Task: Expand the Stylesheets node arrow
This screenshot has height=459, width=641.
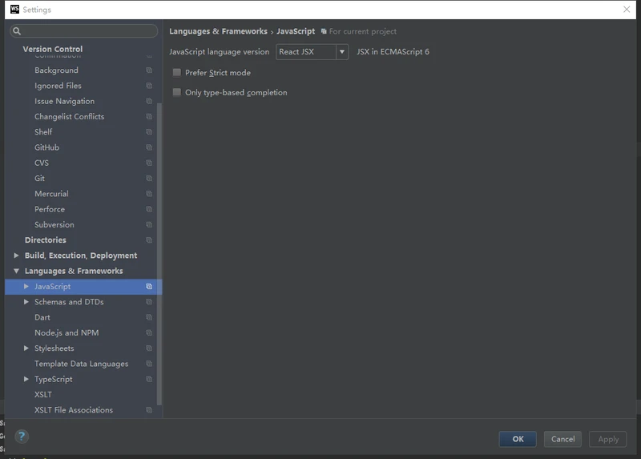Action: (x=26, y=348)
